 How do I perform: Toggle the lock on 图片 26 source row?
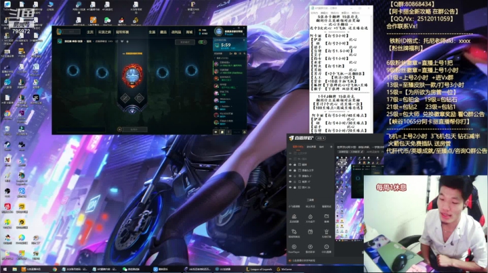tap(295, 187)
